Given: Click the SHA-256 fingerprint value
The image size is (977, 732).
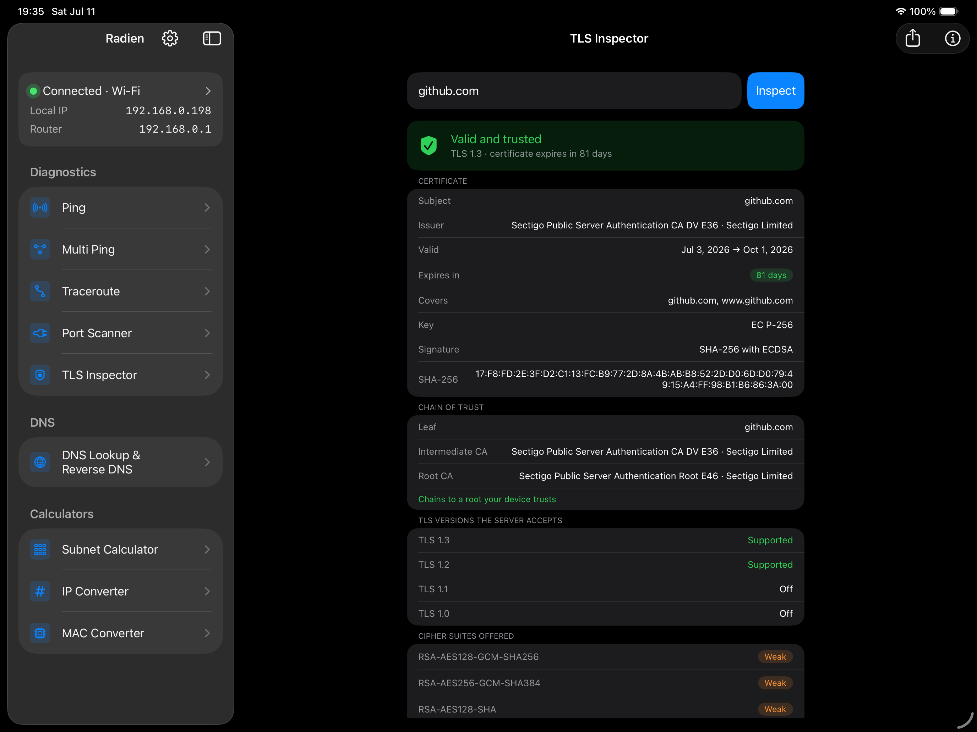Looking at the screenshot, I should click(634, 379).
